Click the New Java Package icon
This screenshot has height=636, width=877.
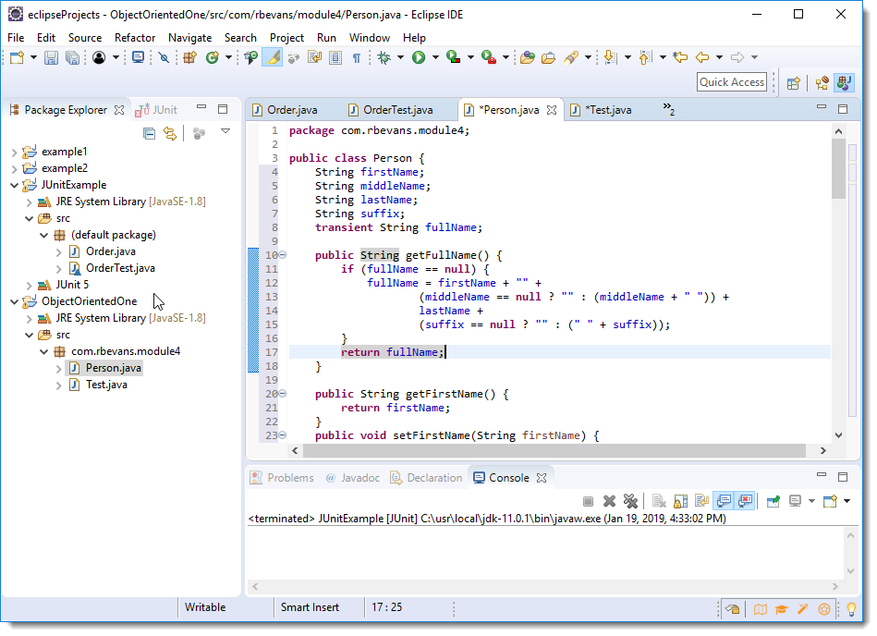click(190, 57)
